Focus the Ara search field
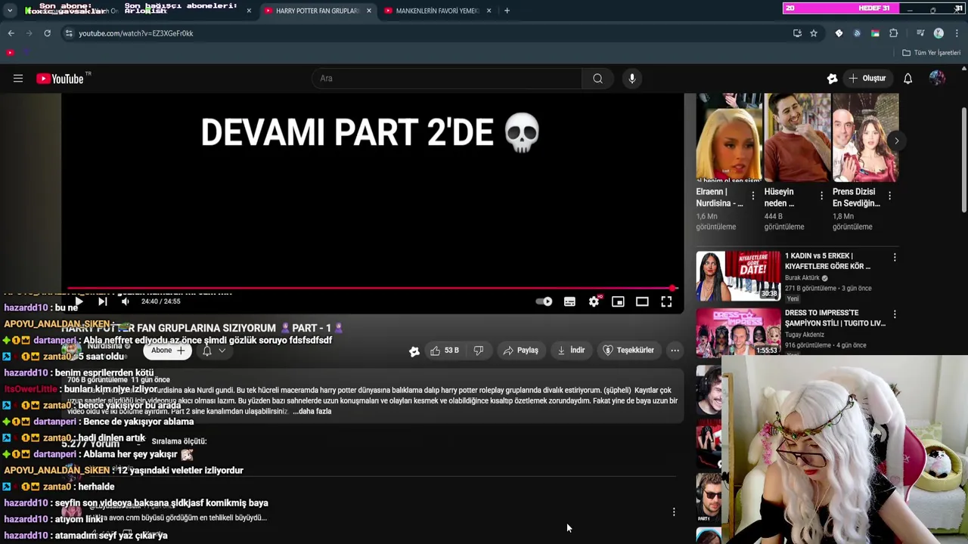Screen dimensions: 968x544 click(x=446, y=79)
